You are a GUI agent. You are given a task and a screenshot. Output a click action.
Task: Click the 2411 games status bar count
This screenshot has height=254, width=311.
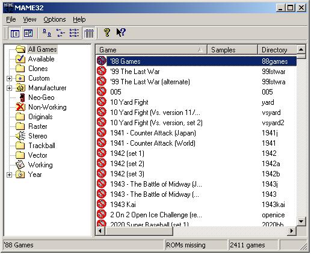pyautogui.click(x=247, y=245)
